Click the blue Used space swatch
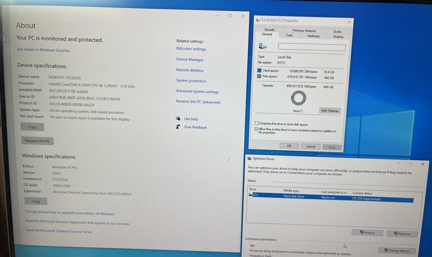 tap(259, 70)
